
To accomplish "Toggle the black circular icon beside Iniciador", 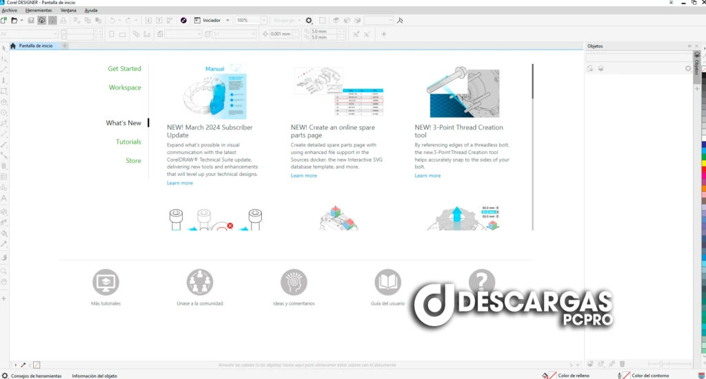I will (x=183, y=21).
